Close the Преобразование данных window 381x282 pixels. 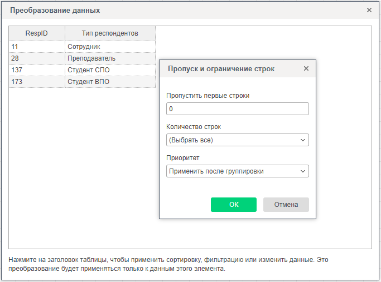point(369,10)
